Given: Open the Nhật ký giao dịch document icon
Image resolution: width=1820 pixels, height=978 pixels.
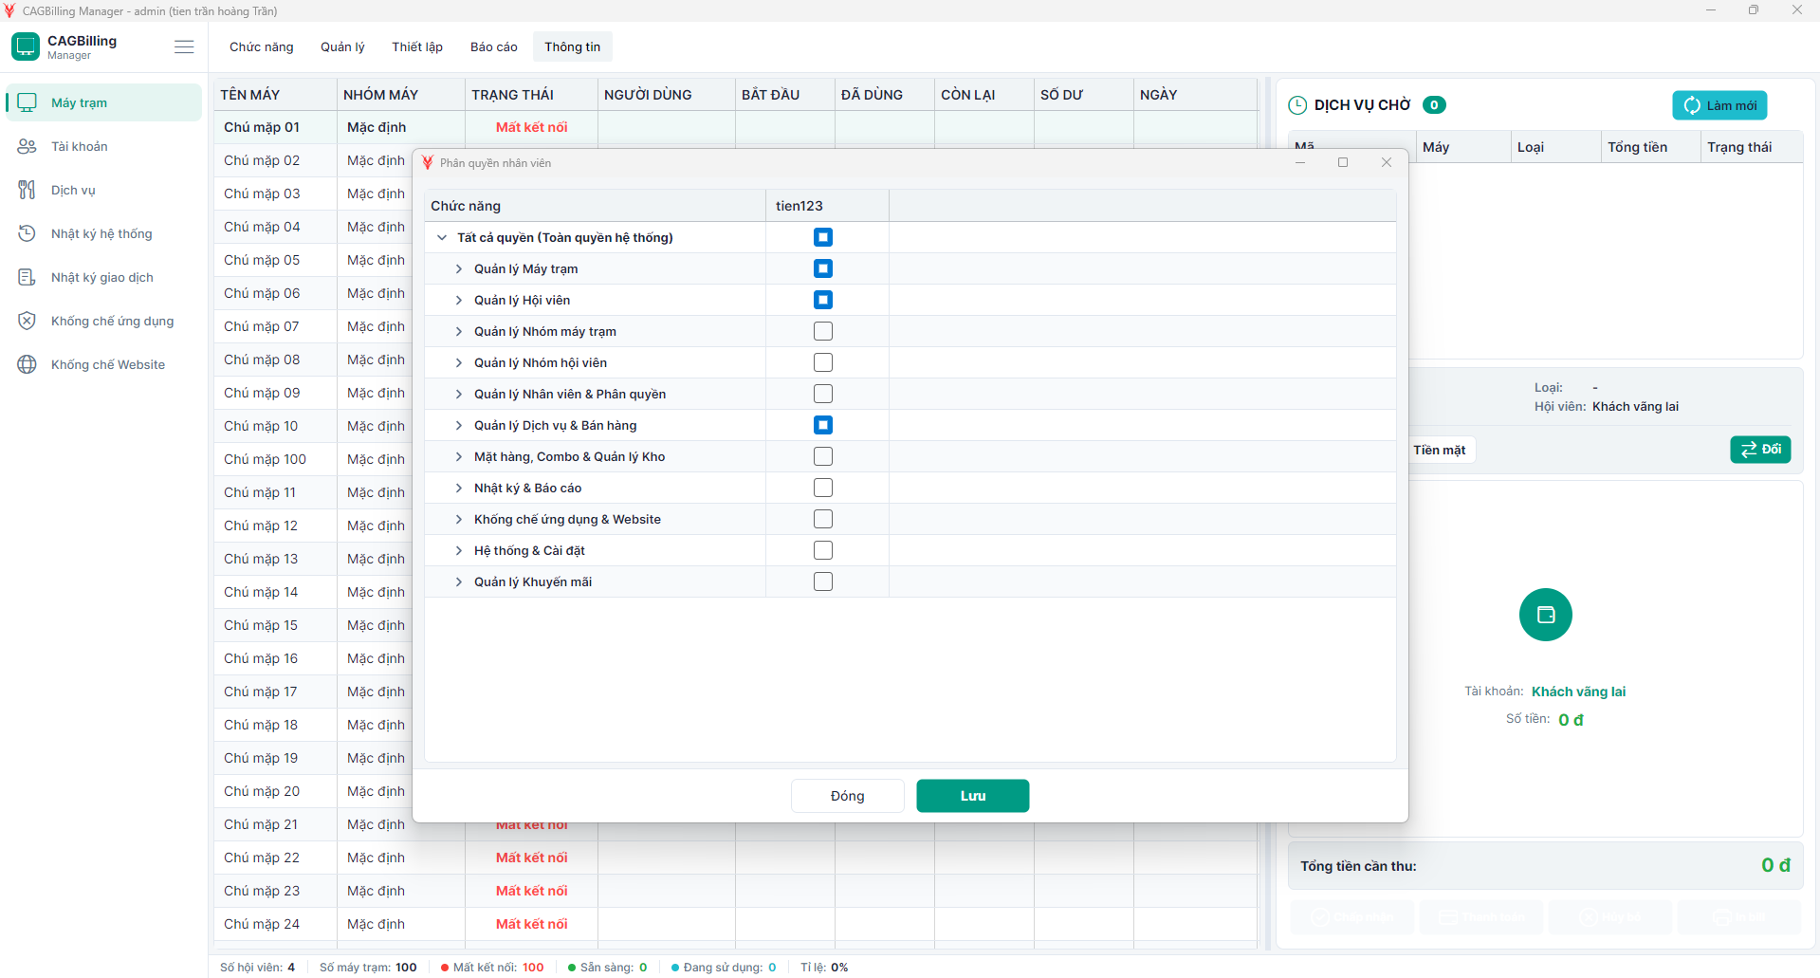Looking at the screenshot, I should 28,277.
